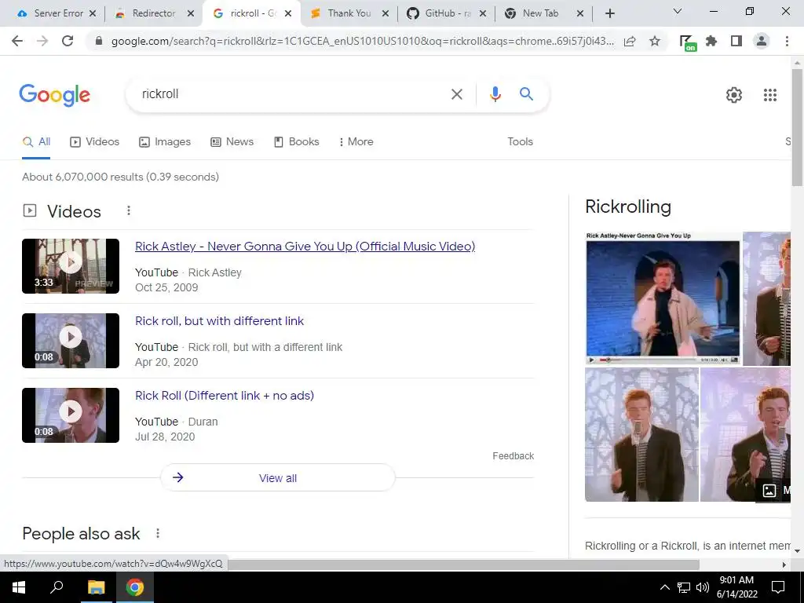Open 'Rick roll, but with different link' result
The width and height of the screenshot is (804, 603).
tap(220, 321)
